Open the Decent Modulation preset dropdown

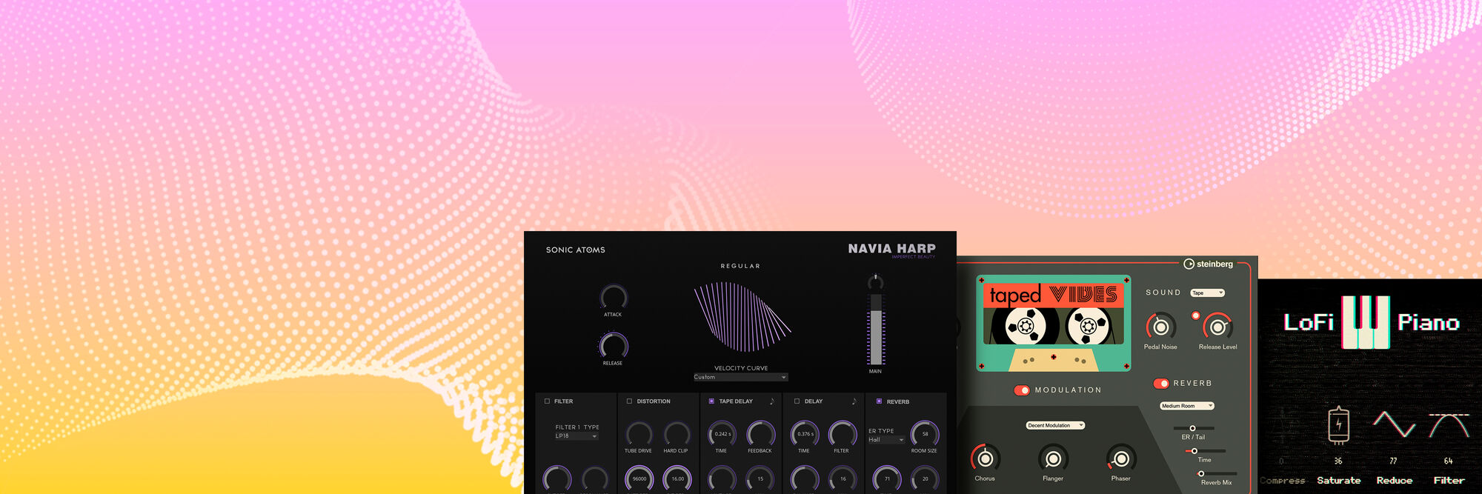coord(1055,426)
